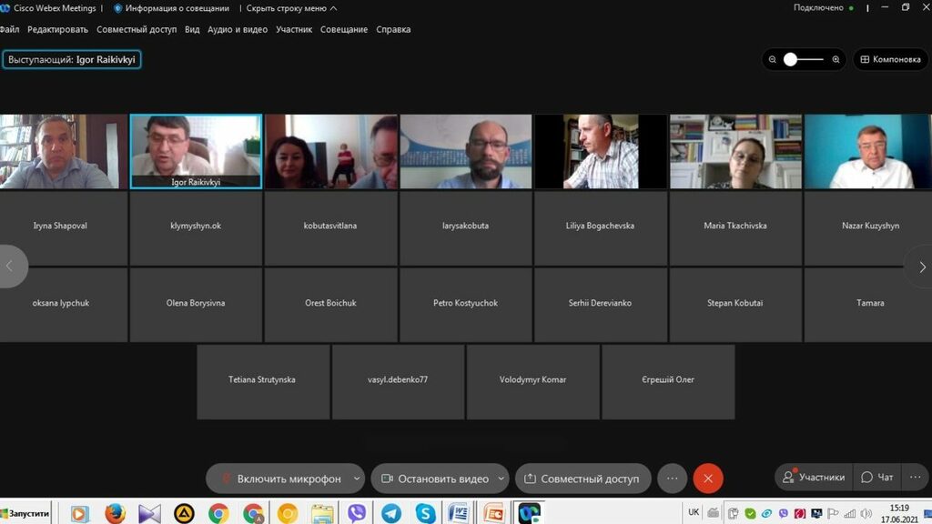Open the Совещание menu
The height and width of the screenshot is (524, 932).
coord(344,29)
